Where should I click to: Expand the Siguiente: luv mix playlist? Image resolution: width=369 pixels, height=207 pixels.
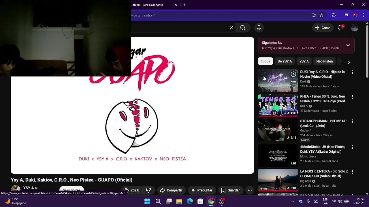348,45
